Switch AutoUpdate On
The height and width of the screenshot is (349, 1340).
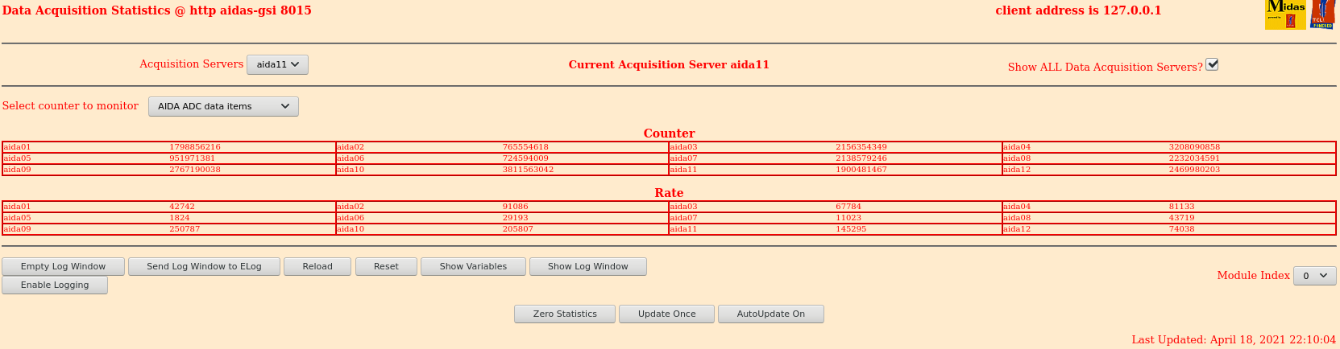click(x=770, y=314)
